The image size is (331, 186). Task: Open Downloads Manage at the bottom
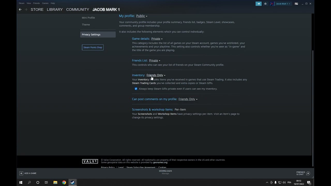pos(165,172)
